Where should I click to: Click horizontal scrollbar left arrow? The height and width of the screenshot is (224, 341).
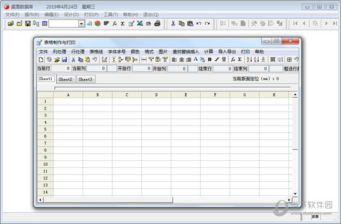point(40,200)
